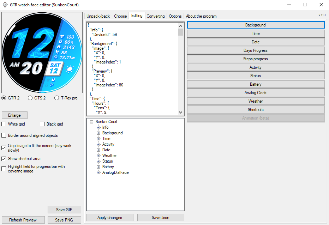Expand the Info tree node
The width and height of the screenshot is (329, 225).
pyautogui.click(x=98, y=128)
